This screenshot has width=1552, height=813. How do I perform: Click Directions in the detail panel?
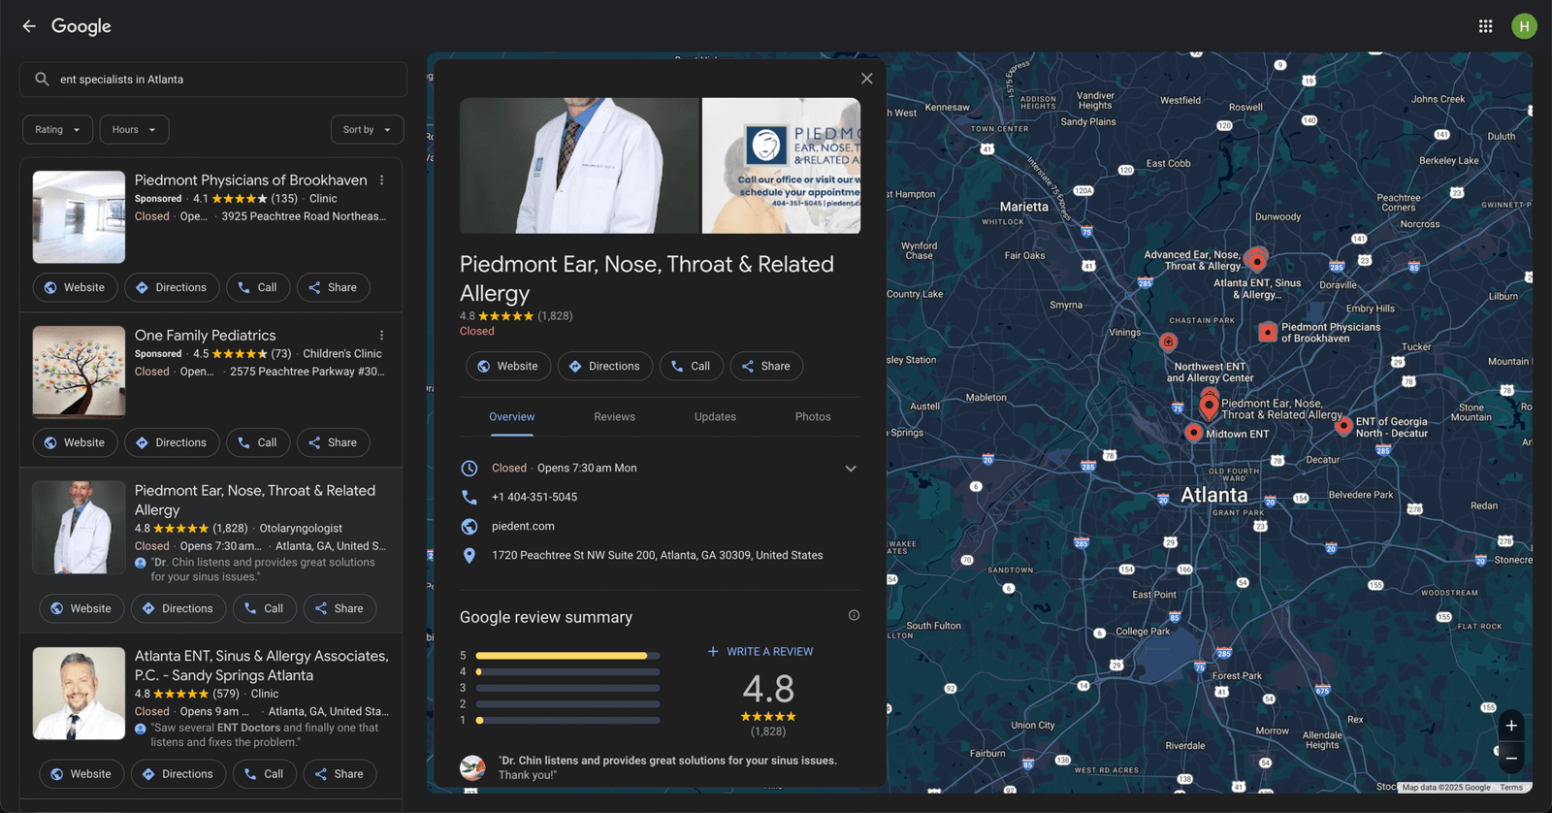pos(605,366)
